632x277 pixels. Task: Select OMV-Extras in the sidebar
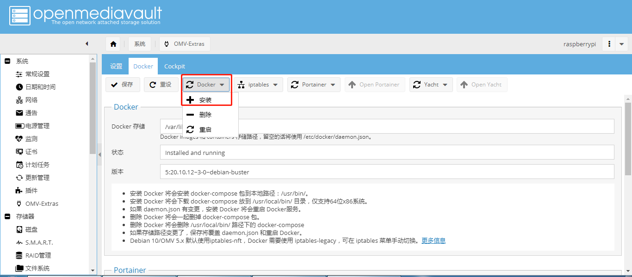[x=39, y=203]
